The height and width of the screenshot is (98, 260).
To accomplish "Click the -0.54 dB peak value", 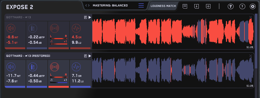I will click(35, 43).
